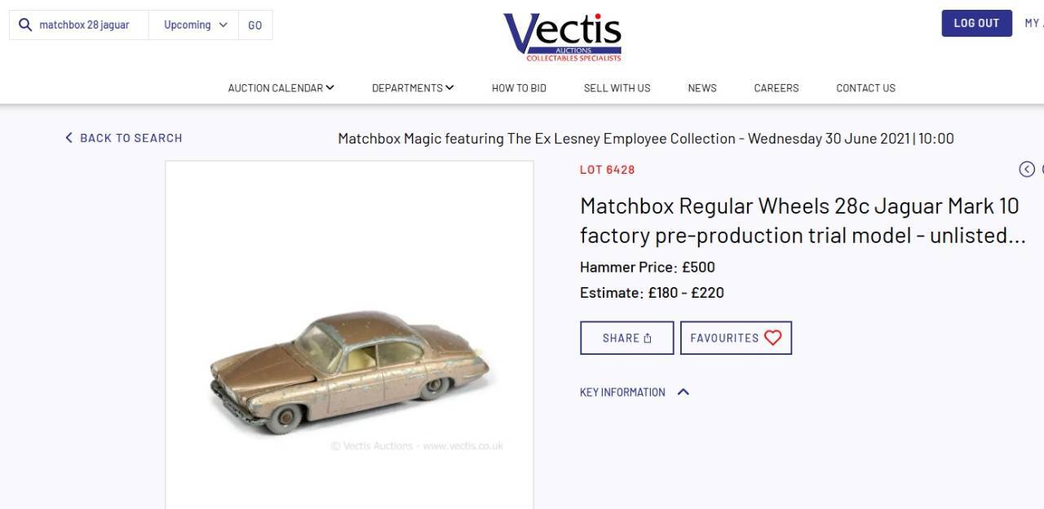This screenshot has height=509, width=1044.
Task: Click the heart icon in Favourites
Action: [772, 338]
